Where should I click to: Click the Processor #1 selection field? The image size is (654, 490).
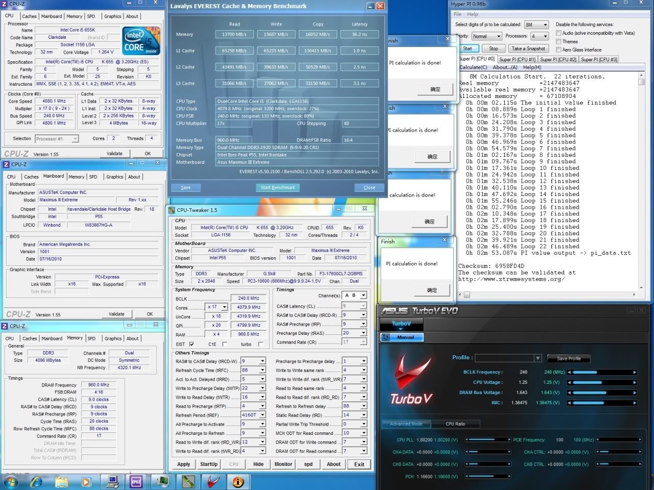57,139
